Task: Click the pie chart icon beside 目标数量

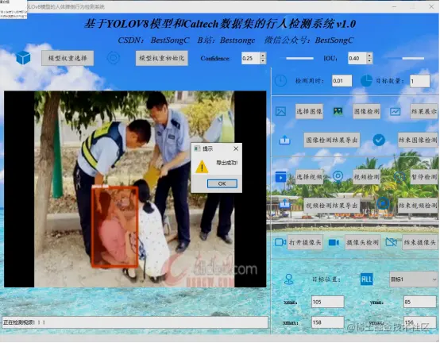Action: (x=366, y=81)
